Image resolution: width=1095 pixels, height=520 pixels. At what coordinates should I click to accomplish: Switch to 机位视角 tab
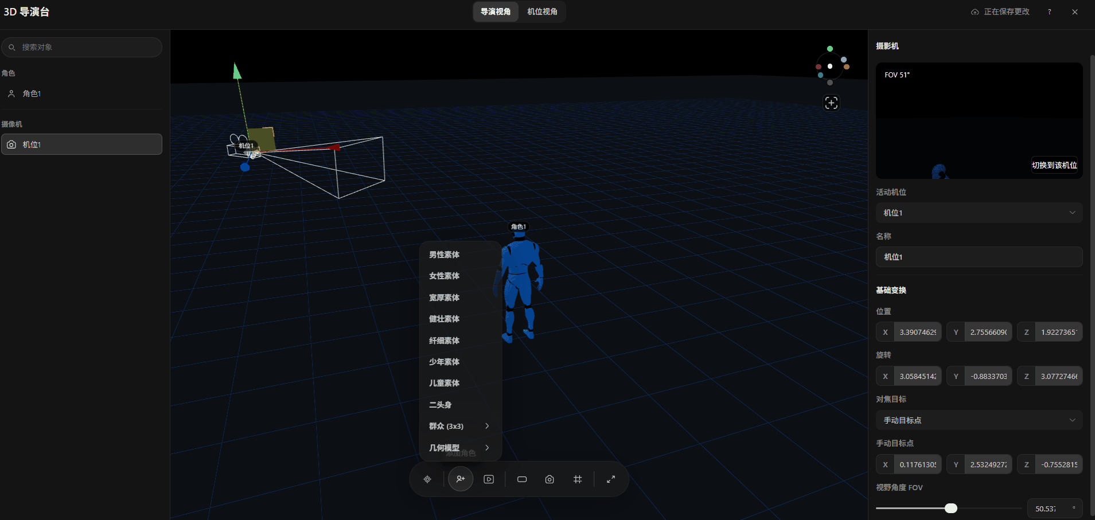coord(542,11)
